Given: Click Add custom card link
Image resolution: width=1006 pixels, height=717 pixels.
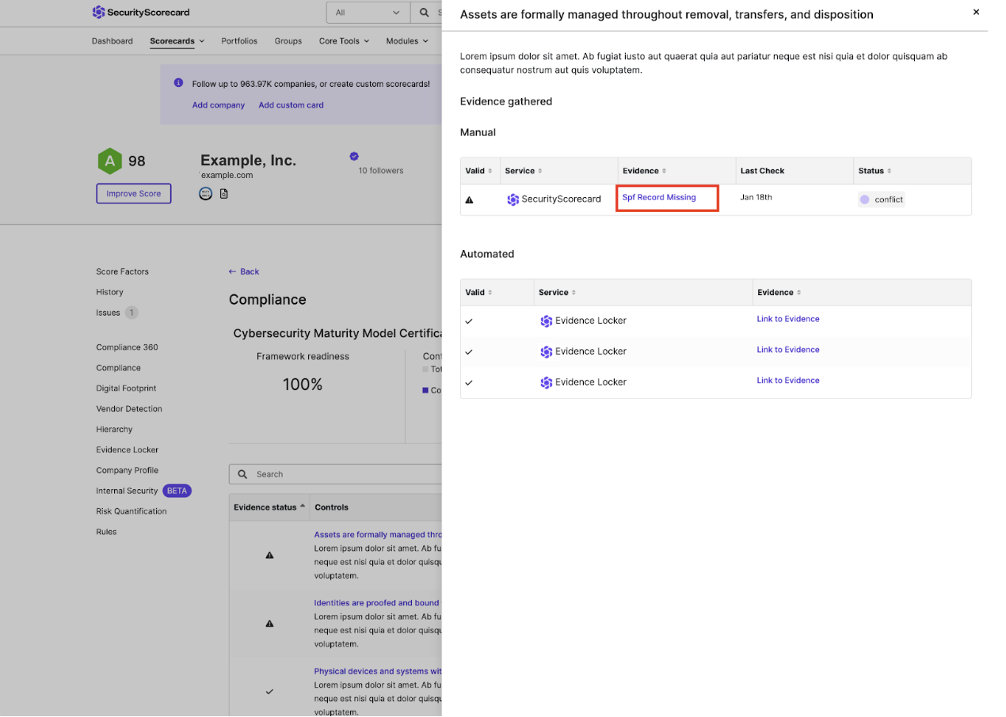Looking at the screenshot, I should tap(291, 104).
